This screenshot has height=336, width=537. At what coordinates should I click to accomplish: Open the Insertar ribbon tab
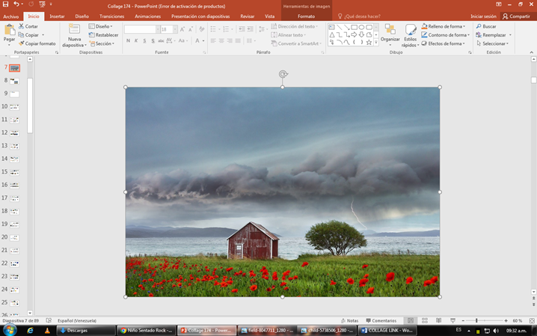pyautogui.click(x=57, y=16)
